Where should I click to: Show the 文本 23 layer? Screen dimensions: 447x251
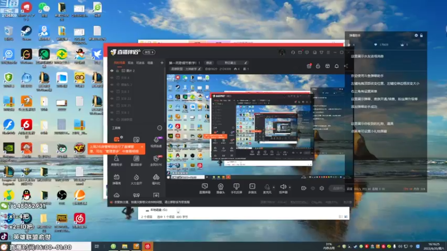(x=112, y=99)
